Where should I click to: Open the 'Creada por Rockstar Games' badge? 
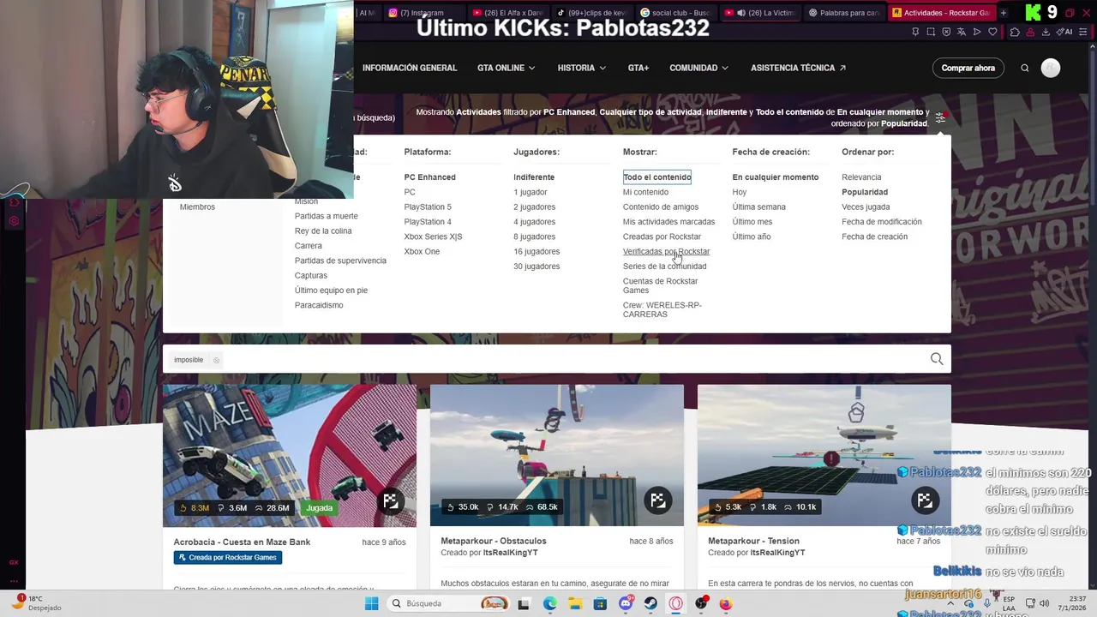click(x=228, y=558)
